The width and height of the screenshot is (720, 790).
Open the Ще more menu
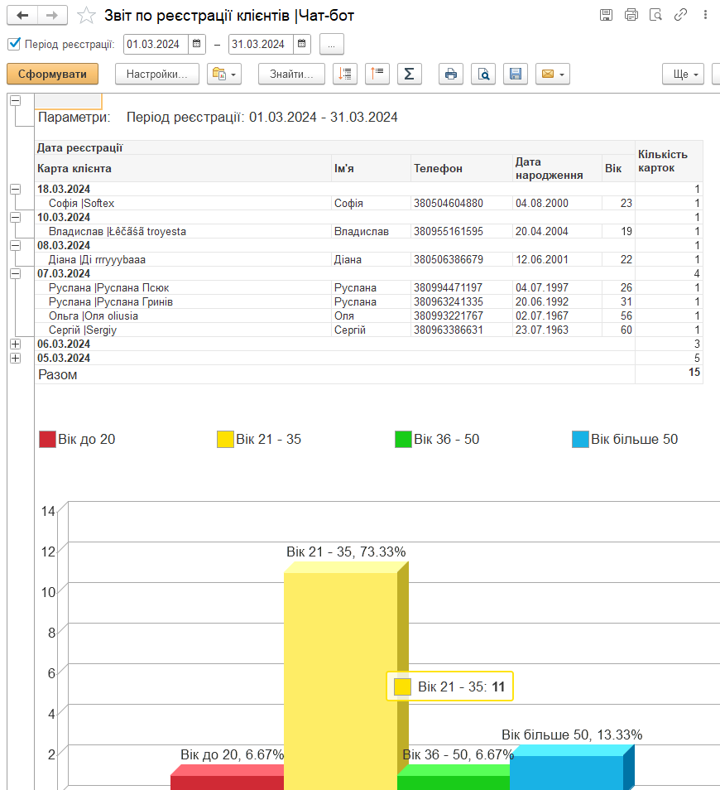(683, 74)
